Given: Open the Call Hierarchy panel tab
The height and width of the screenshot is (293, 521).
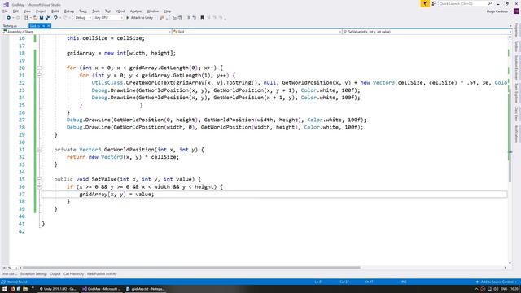Looking at the screenshot, I should (73, 274).
